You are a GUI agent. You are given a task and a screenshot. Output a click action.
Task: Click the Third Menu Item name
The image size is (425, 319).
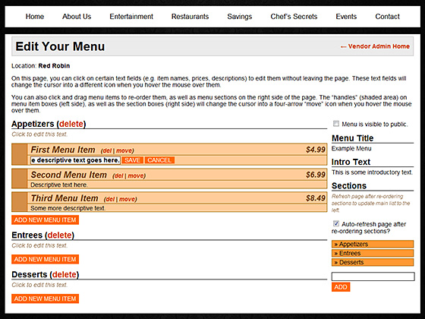[65, 198]
